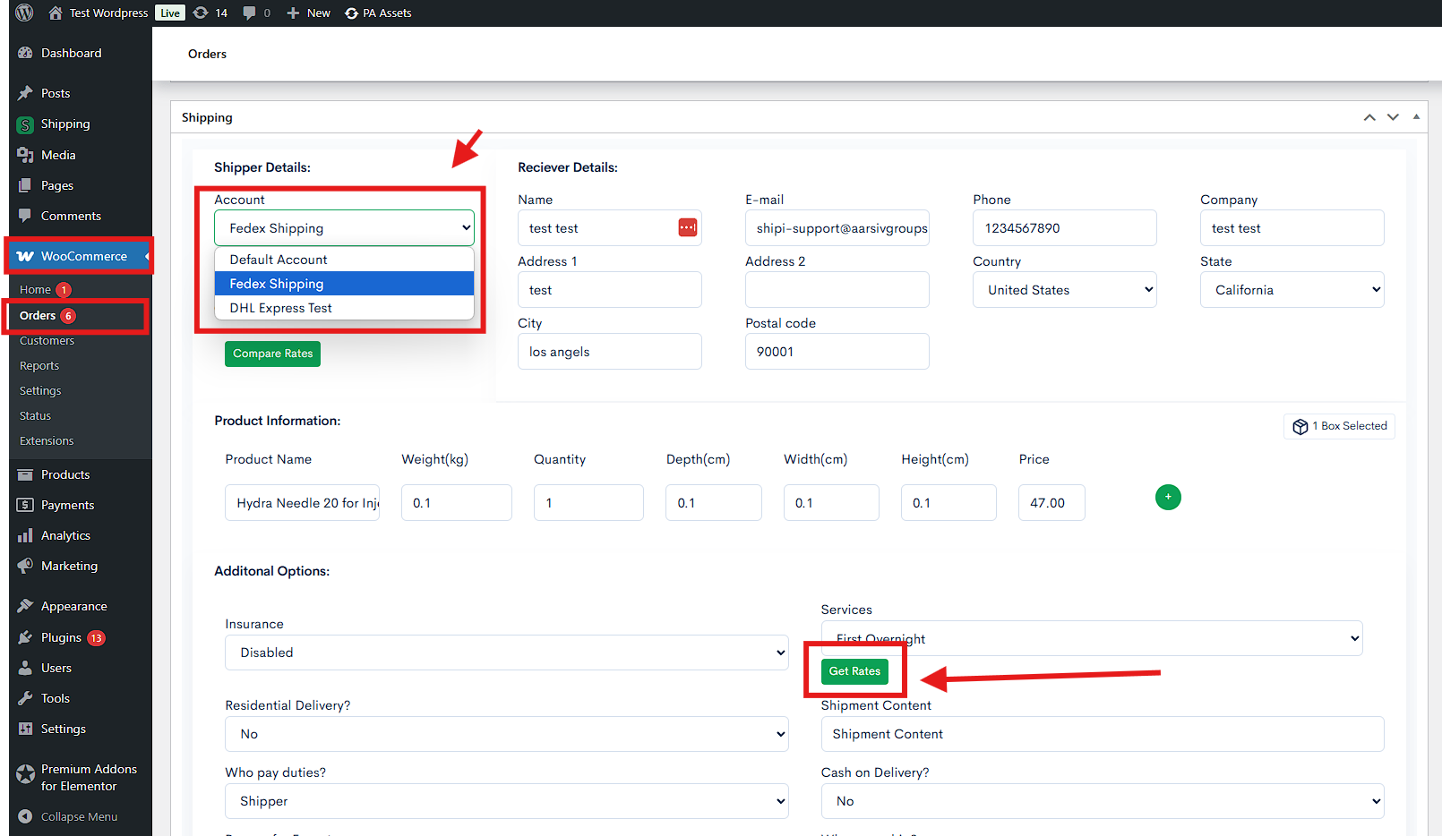Add a product row with green plus
The image size is (1442, 836).
(1168, 497)
